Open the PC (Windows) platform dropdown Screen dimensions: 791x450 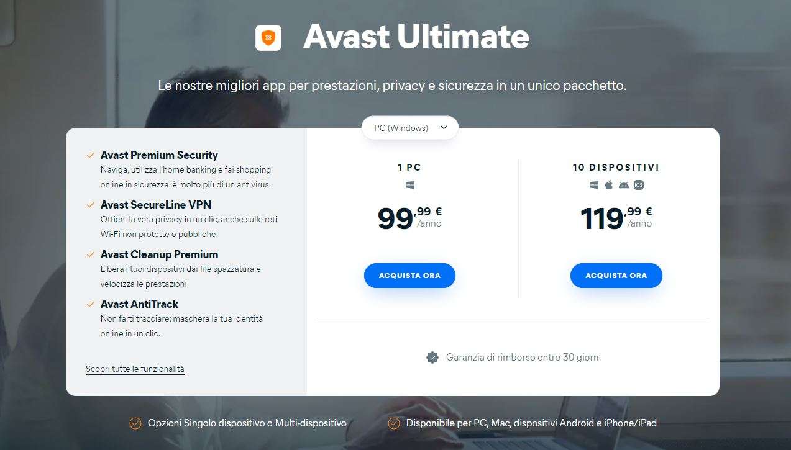(410, 128)
